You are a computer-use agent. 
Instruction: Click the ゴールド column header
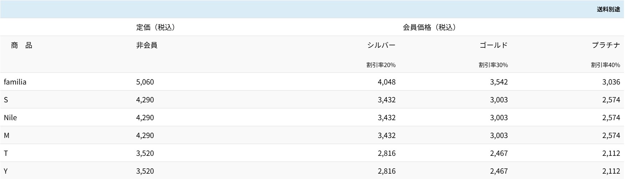tap(493, 45)
